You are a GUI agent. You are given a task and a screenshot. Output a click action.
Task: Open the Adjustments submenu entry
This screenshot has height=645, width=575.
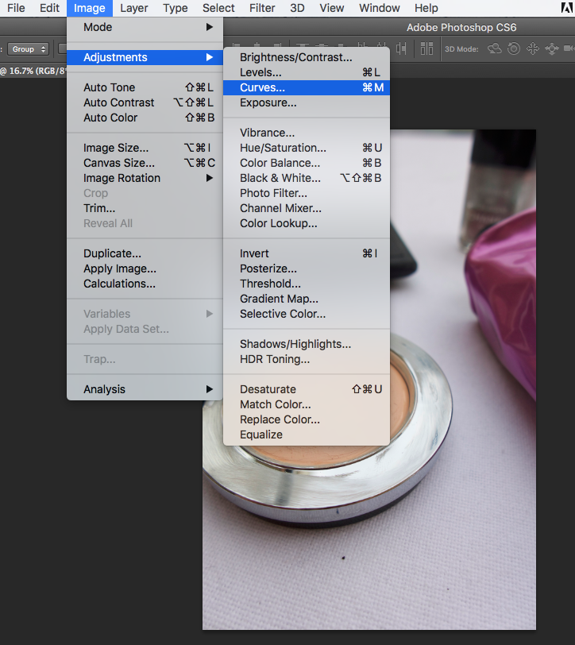(145, 57)
